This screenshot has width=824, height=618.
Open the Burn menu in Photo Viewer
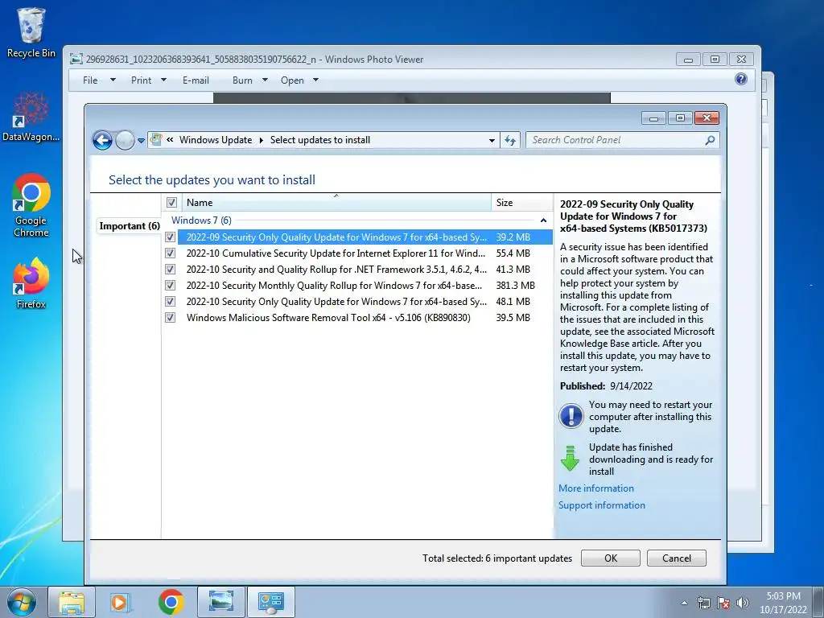(242, 80)
